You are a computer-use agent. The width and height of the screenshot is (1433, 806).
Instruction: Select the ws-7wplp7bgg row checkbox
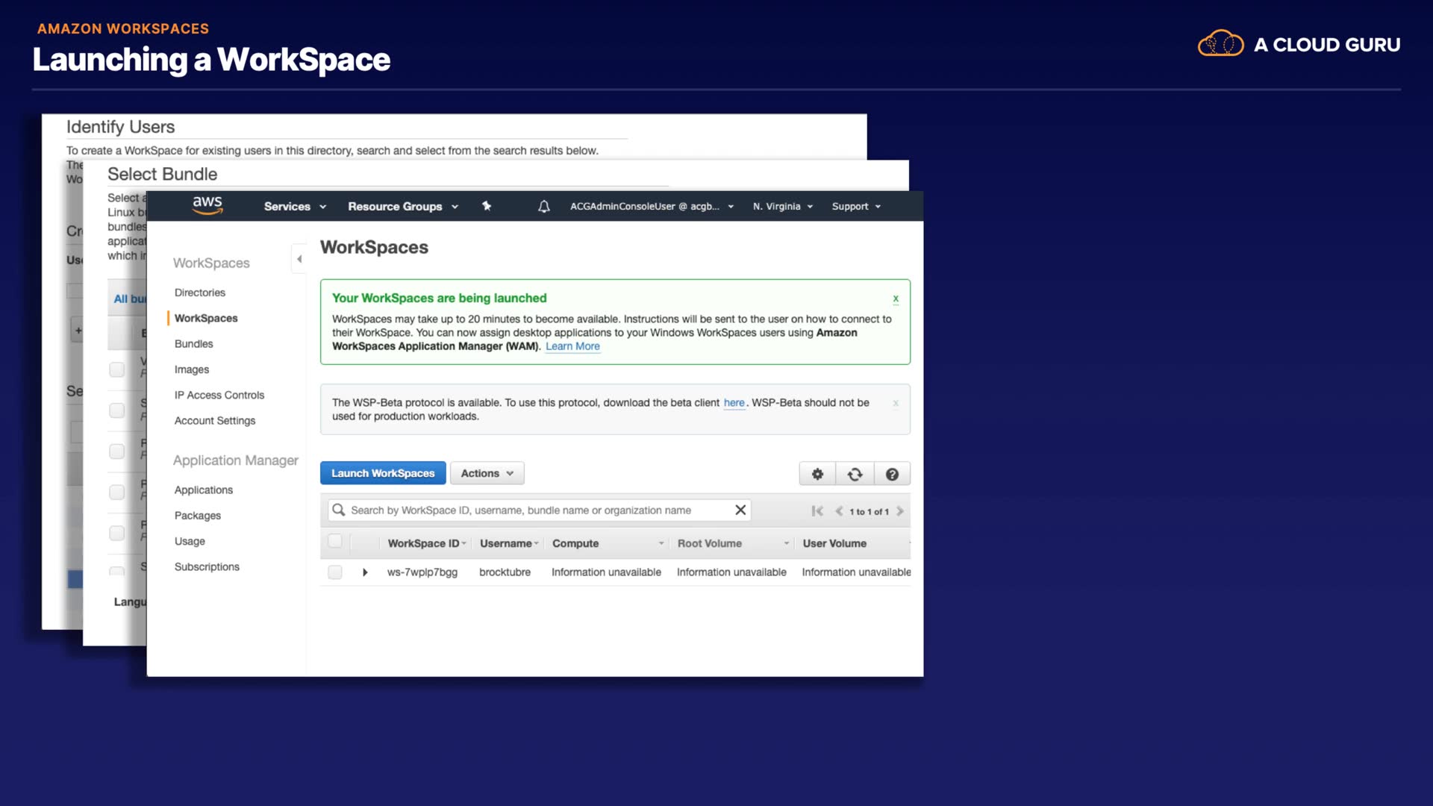[335, 572]
